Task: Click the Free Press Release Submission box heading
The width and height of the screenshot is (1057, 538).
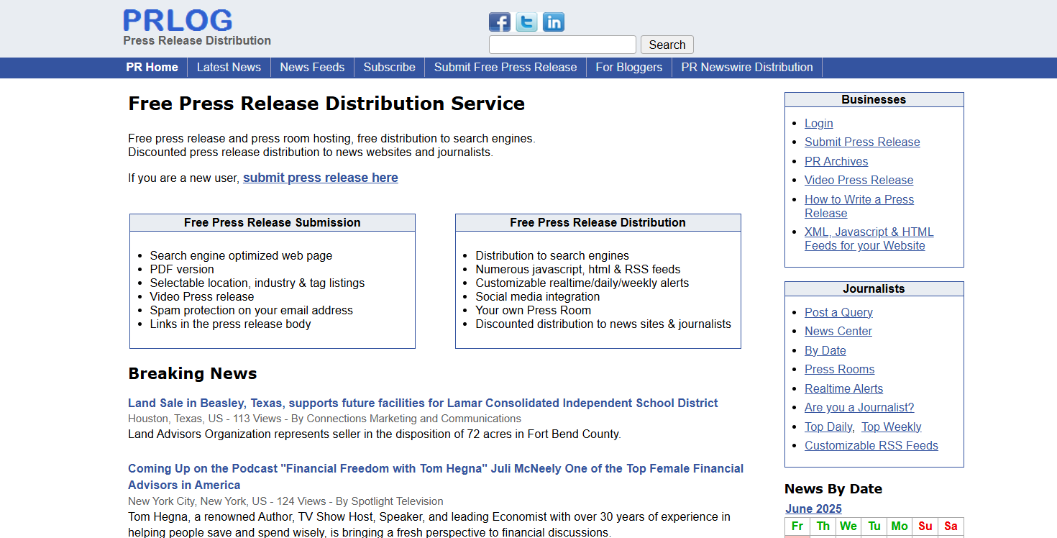Action: 273,222
